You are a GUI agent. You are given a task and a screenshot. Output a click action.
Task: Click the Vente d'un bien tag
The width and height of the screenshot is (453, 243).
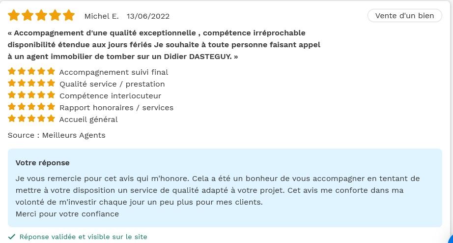tap(404, 16)
